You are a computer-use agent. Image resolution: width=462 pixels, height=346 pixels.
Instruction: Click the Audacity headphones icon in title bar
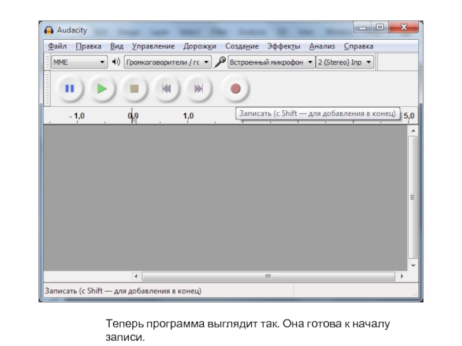50,30
